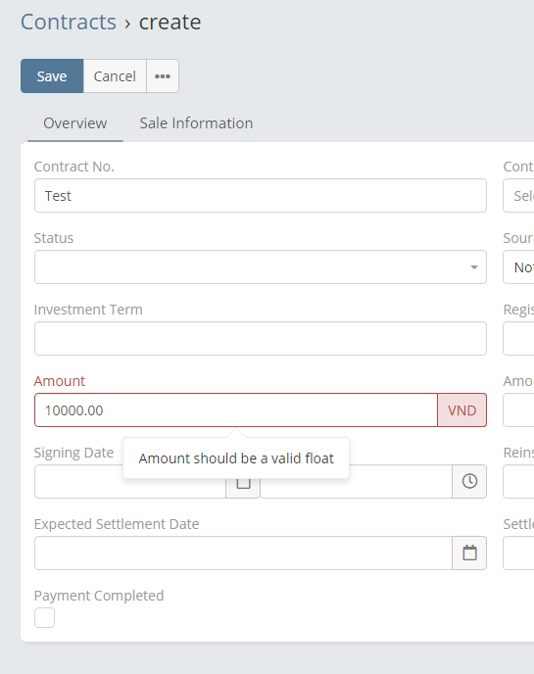
Task: Click the Signing Date calendar icon
Action: pyautogui.click(x=243, y=488)
